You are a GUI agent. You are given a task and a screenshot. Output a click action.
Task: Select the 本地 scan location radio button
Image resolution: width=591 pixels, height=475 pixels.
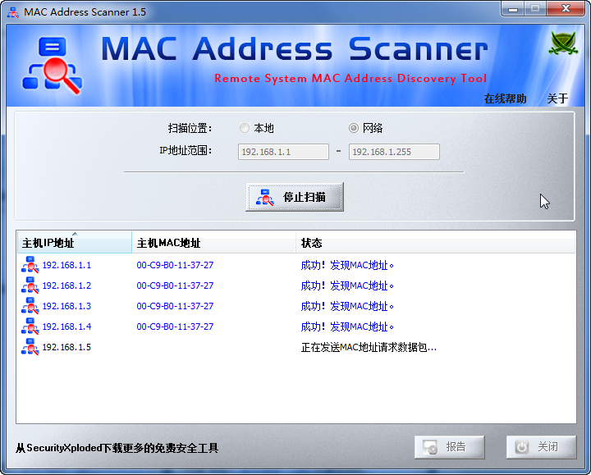[245, 128]
